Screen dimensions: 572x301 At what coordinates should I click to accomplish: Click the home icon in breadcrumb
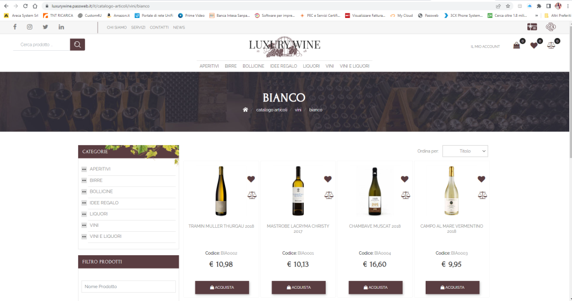point(245,110)
